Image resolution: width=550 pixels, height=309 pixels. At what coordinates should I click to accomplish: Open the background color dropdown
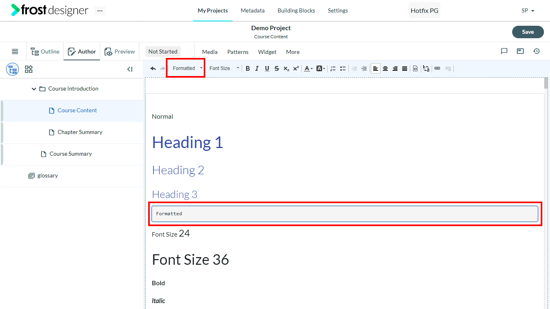click(x=321, y=68)
